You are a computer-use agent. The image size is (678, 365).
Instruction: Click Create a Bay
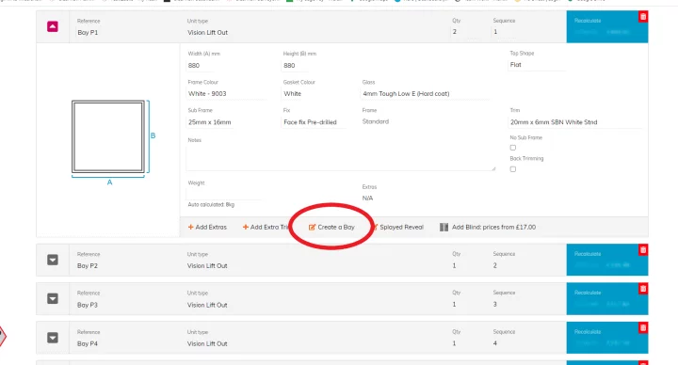tap(331, 227)
